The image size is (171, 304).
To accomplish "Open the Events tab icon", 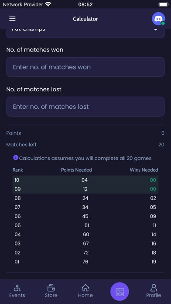I will tap(17, 288).
